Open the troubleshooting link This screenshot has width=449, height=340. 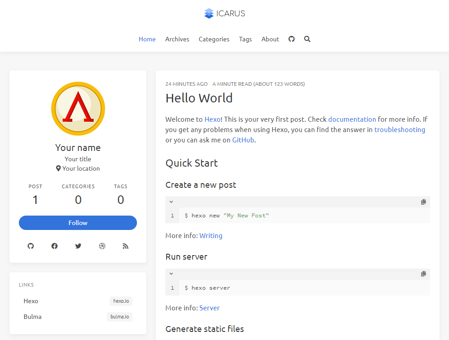[x=400, y=130]
